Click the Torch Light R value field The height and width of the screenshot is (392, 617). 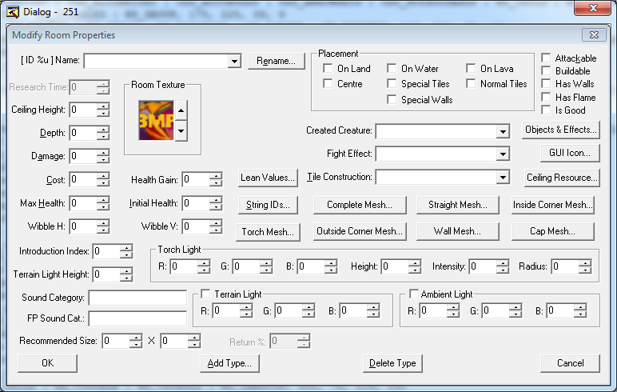tap(184, 266)
